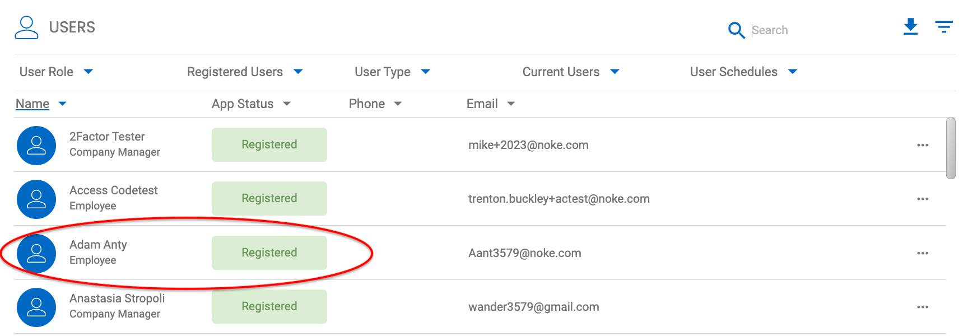
Task: Expand the Registered Users filter dropdown
Action: (244, 72)
